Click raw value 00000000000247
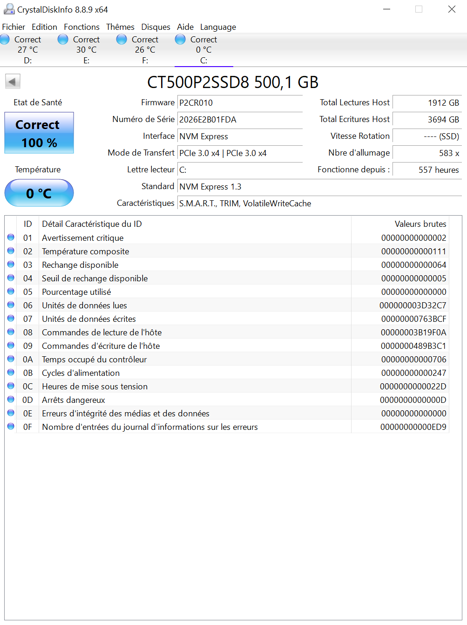Image resolution: width=467 pixels, height=625 pixels. 413,373
